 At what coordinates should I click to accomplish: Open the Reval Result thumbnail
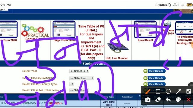click(x=145, y=29)
